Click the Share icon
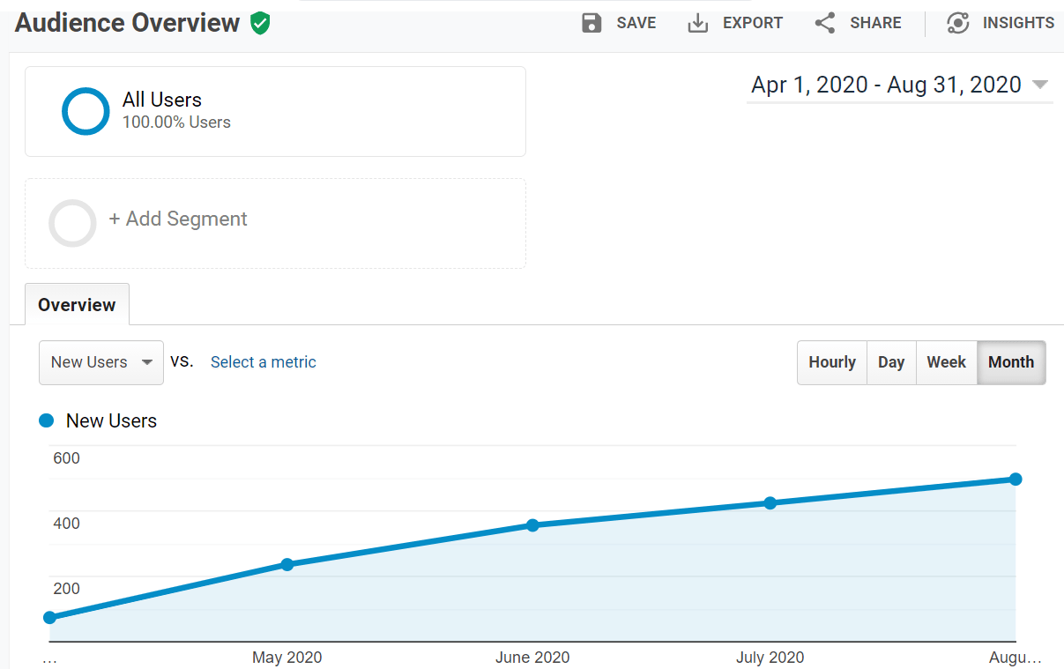The height and width of the screenshot is (669, 1064). click(x=824, y=23)
